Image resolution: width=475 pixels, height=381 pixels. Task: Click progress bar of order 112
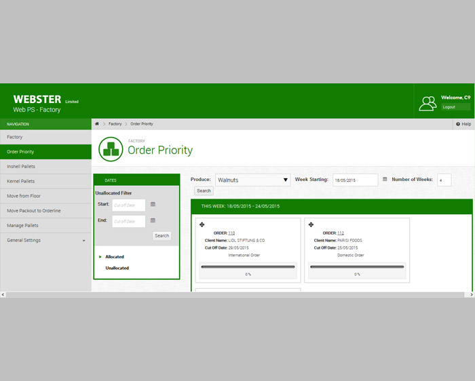pyautogui.click(x=356, y=267)
